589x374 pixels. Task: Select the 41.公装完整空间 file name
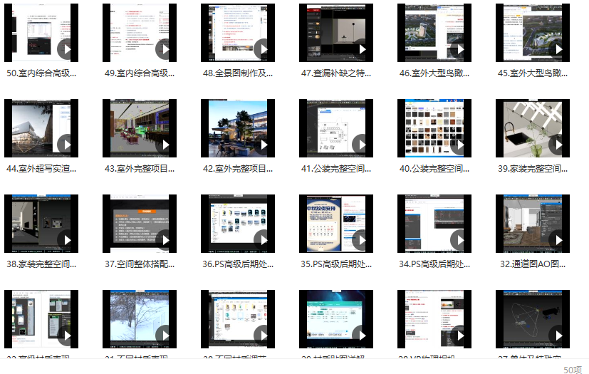pyautogui.click(x=336, y=169)
